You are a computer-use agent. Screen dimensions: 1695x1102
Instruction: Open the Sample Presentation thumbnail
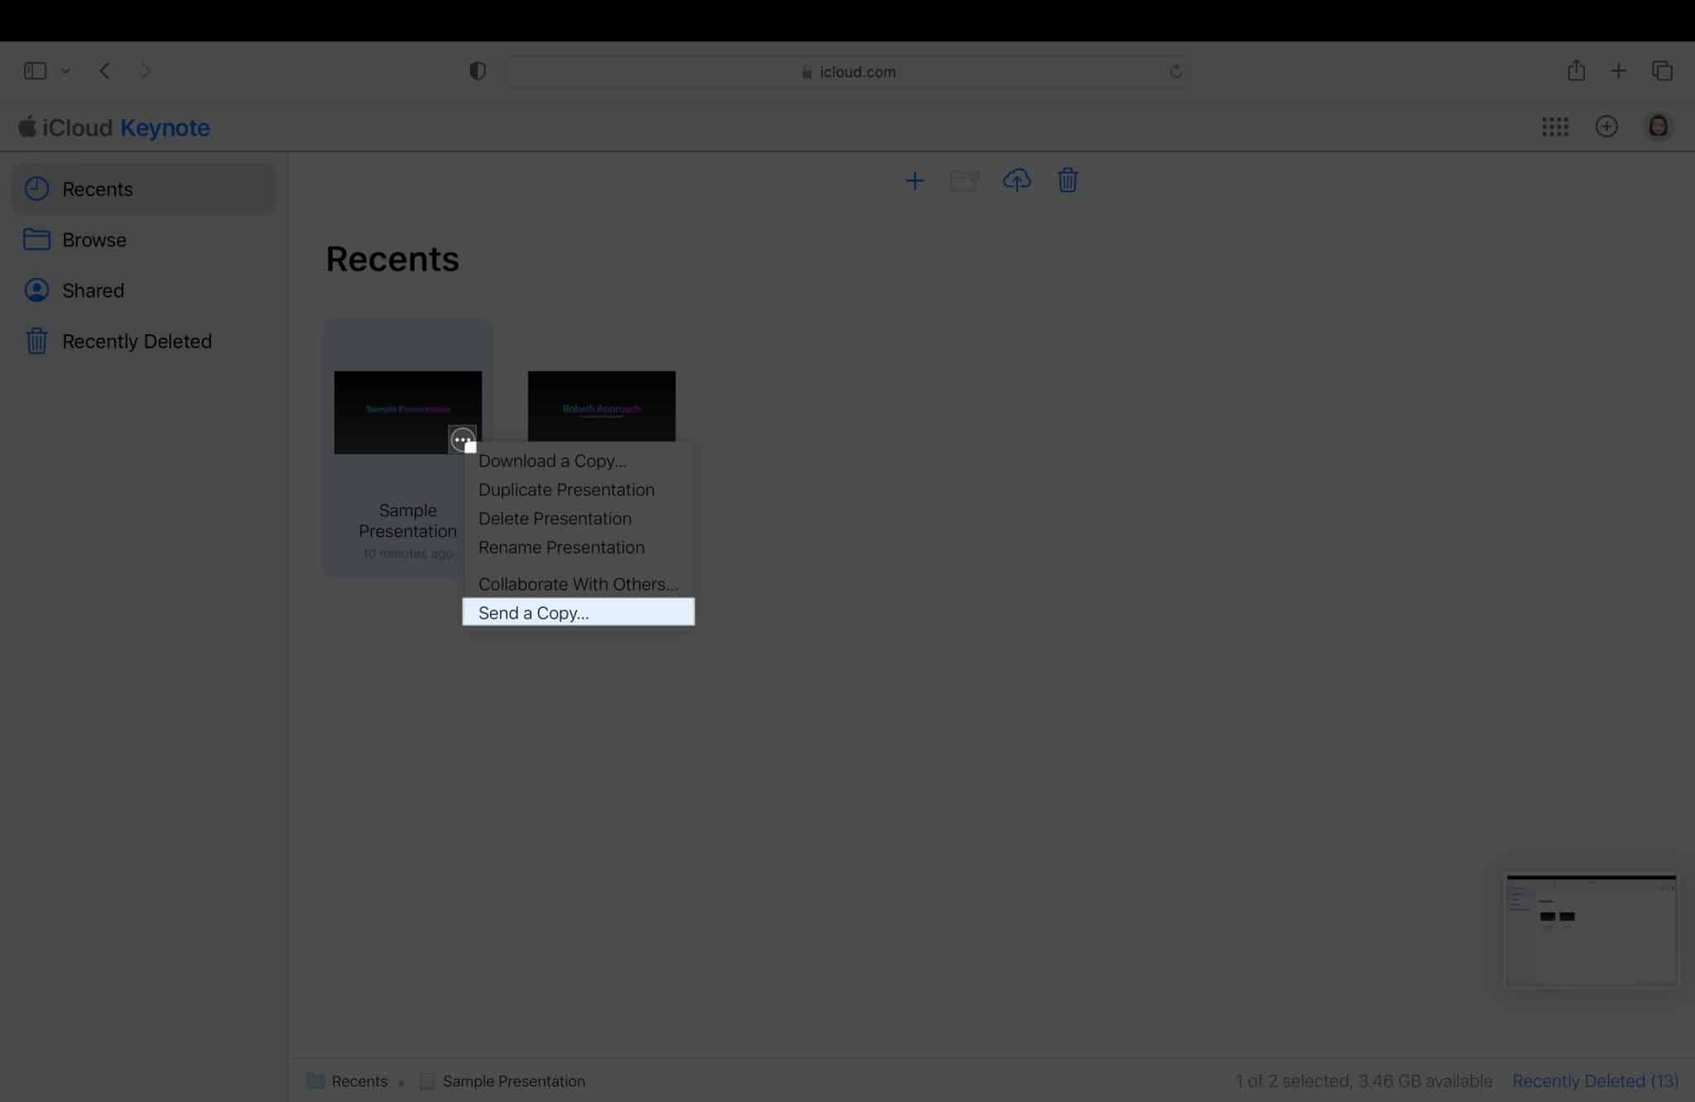tap(407, 412)
